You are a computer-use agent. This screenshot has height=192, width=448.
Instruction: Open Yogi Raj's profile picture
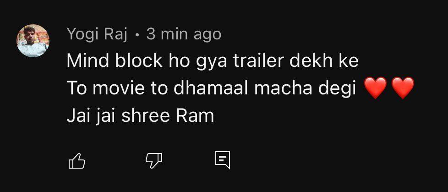point(33,41)
